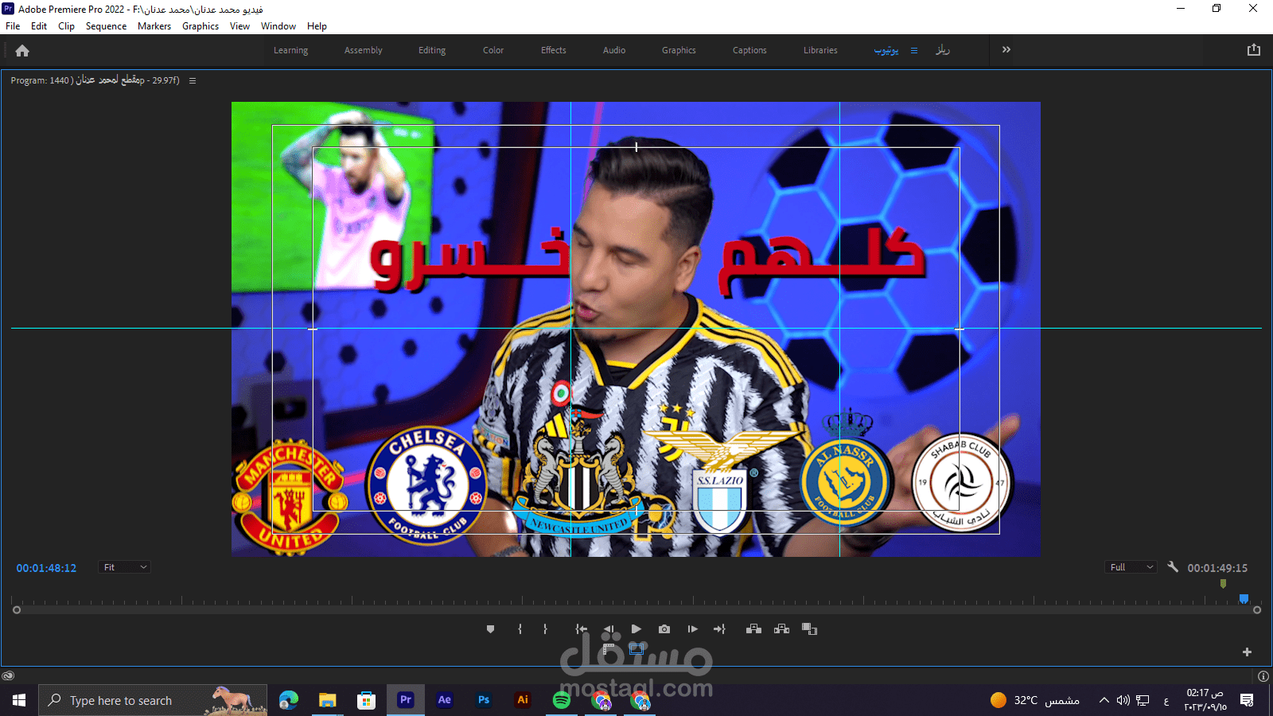The image size is (1273, 716).
Task: Select the يوتيوب workspace tab
Action: tap(886, 50)
